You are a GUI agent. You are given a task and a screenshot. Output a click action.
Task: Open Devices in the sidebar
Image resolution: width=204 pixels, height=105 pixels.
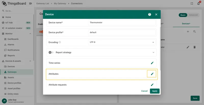pos(17,66)
